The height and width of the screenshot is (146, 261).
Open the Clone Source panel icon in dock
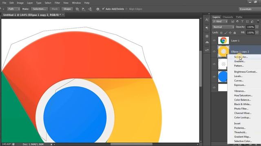coord(207,42)
